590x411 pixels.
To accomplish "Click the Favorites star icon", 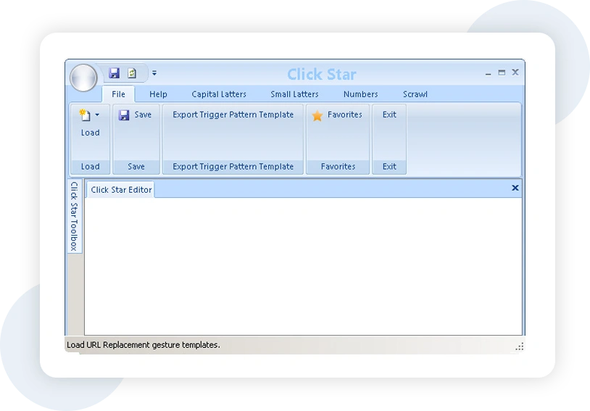I will pos(317,115).
